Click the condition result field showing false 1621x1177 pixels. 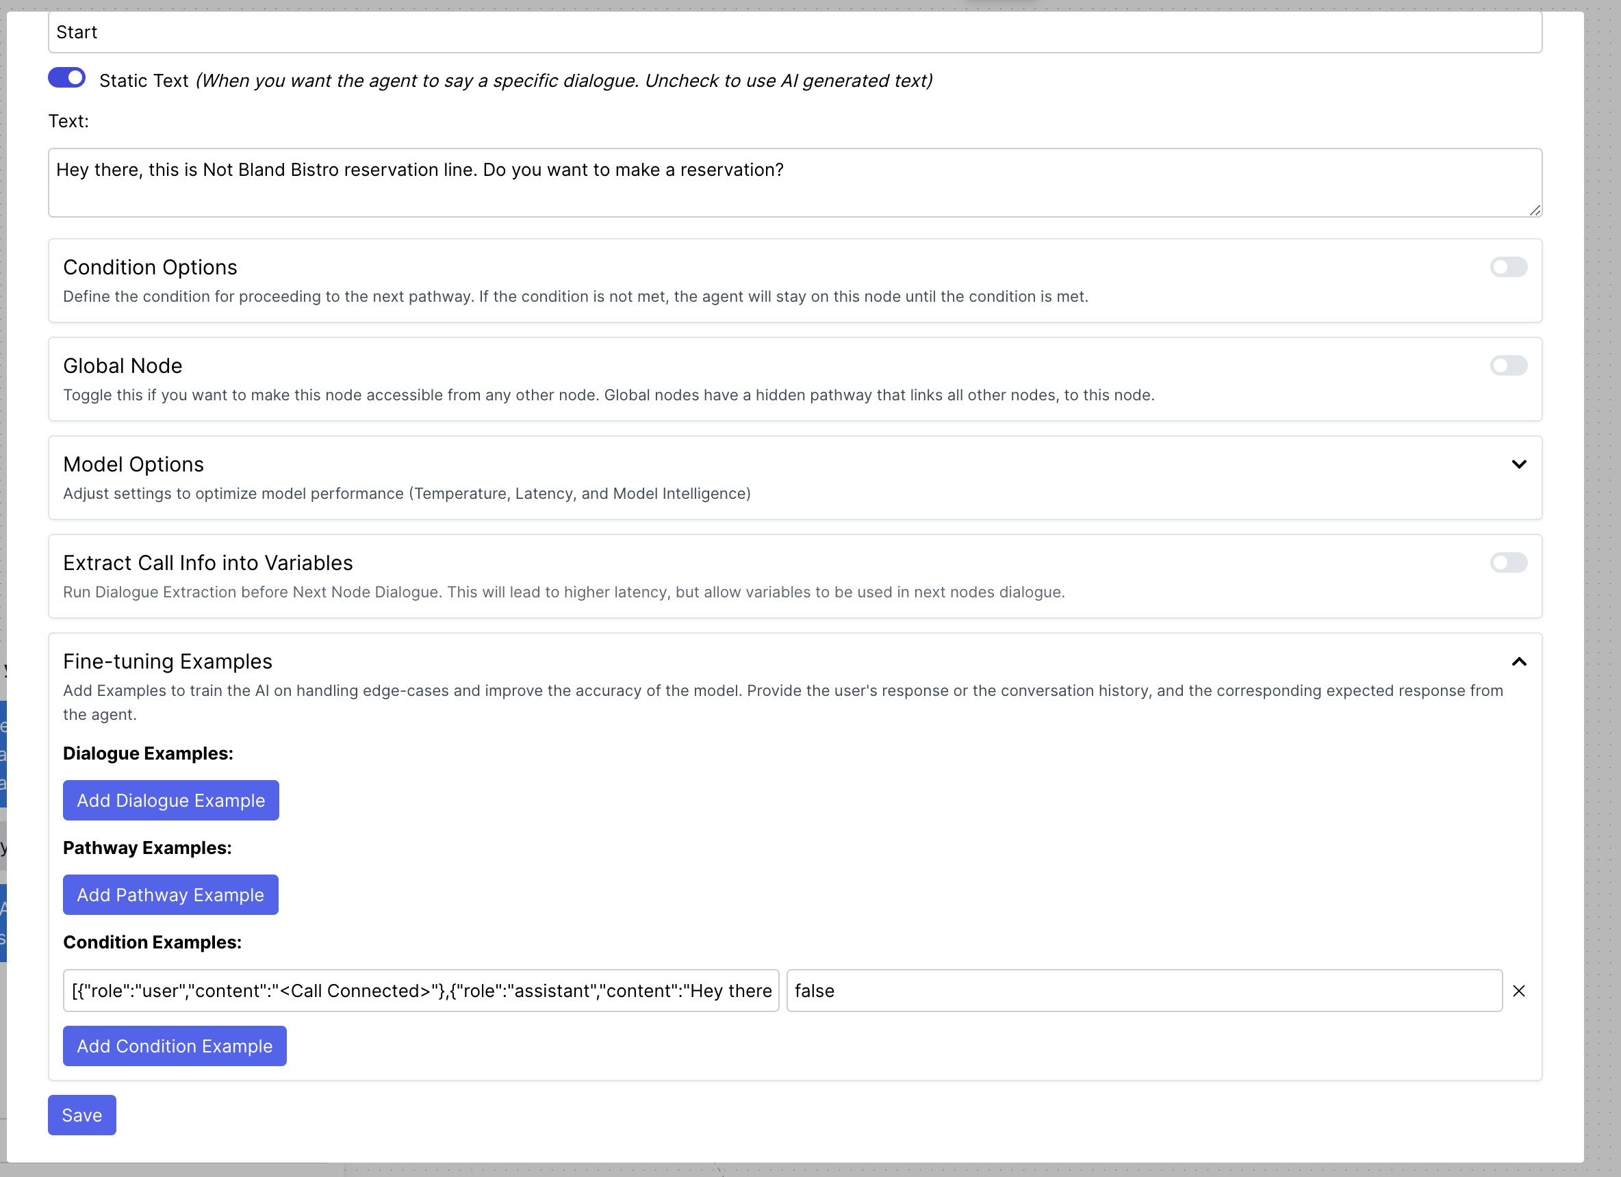[x=1145, y=991]
